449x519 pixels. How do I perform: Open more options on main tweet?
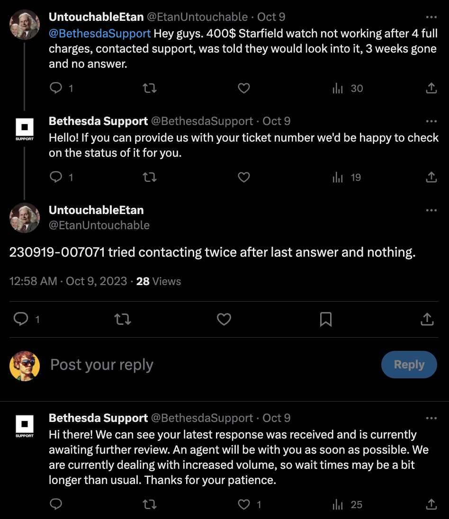coord(431,210)
